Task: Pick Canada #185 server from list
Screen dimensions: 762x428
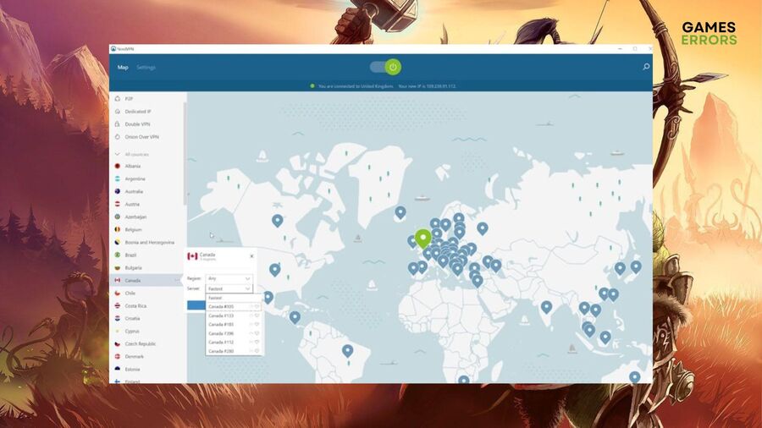Action: [234, 324]
